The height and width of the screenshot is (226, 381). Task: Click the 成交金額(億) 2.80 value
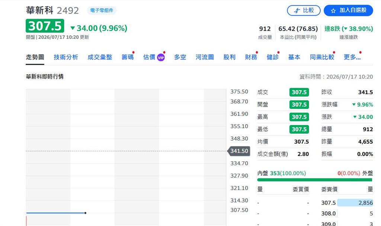(x=303, y=154)
